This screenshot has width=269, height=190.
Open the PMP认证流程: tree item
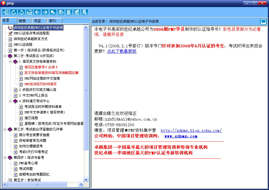point(24,45)
